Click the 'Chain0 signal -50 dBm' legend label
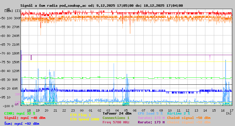Screen dimensions: 235x126 coord(189,118)
